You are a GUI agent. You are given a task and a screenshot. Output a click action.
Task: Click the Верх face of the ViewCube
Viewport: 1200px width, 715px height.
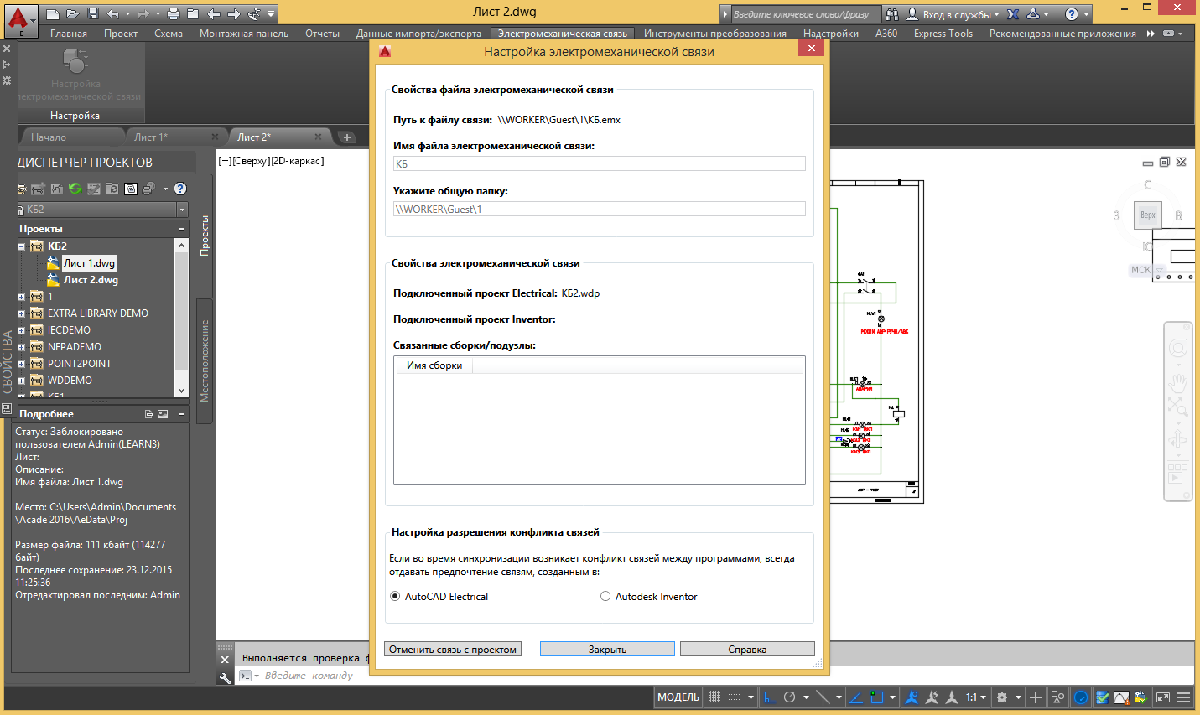(x=1148, y=215)
